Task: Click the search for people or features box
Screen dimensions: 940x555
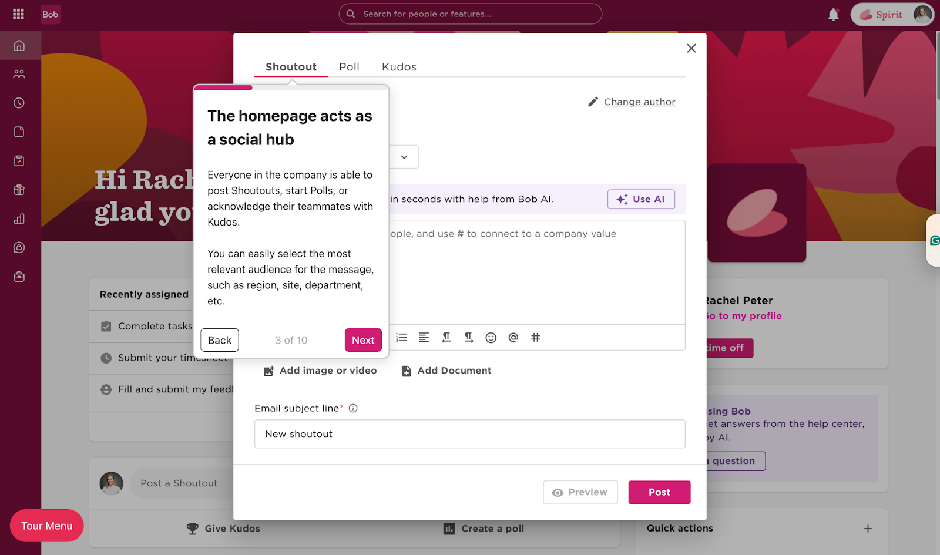Action: tap(470, 14)
